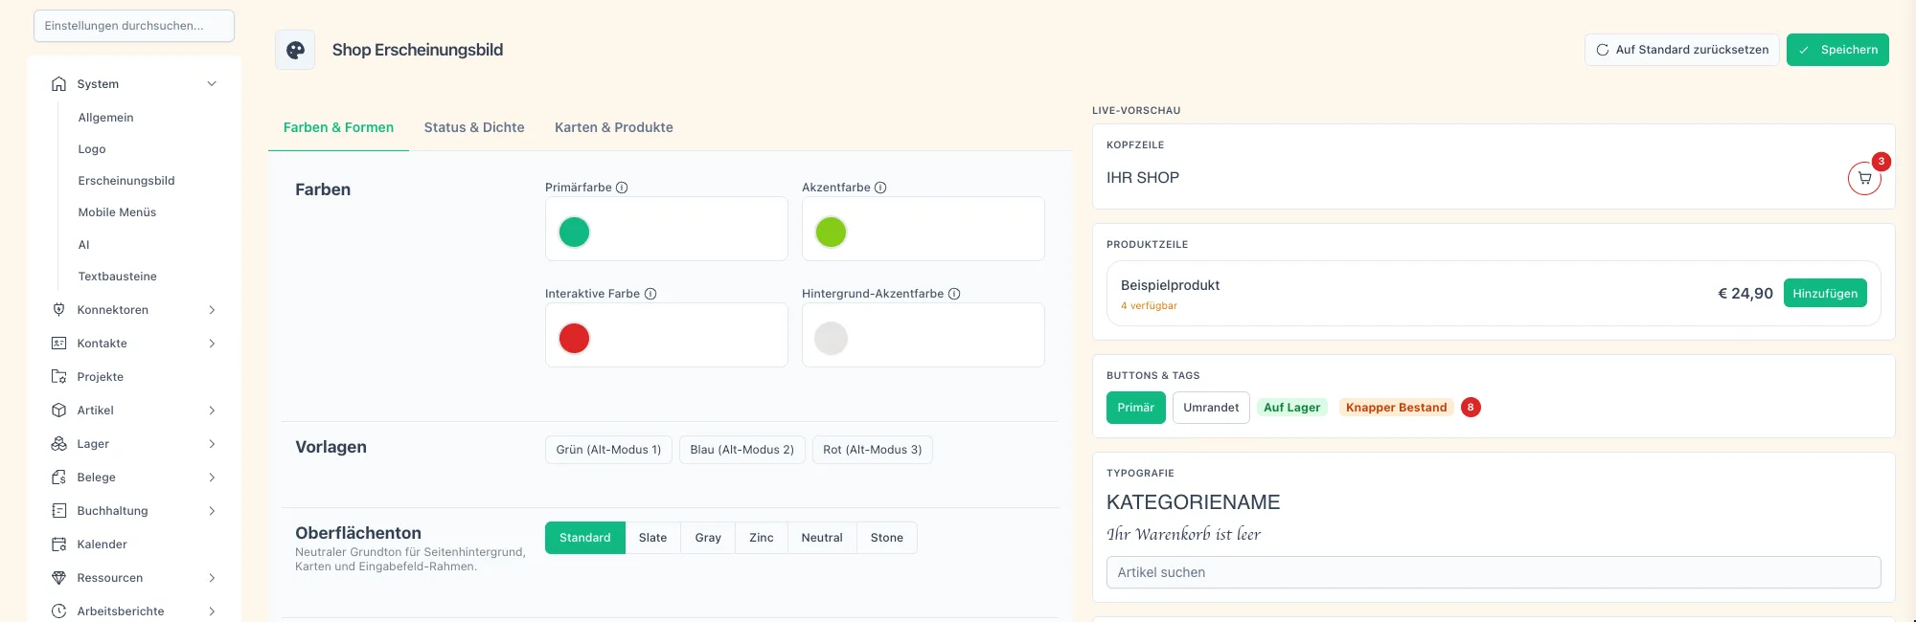Click the info icon next to Interaktive Farbe
The height and width of the screenshot is (622, 1916).
650,294
